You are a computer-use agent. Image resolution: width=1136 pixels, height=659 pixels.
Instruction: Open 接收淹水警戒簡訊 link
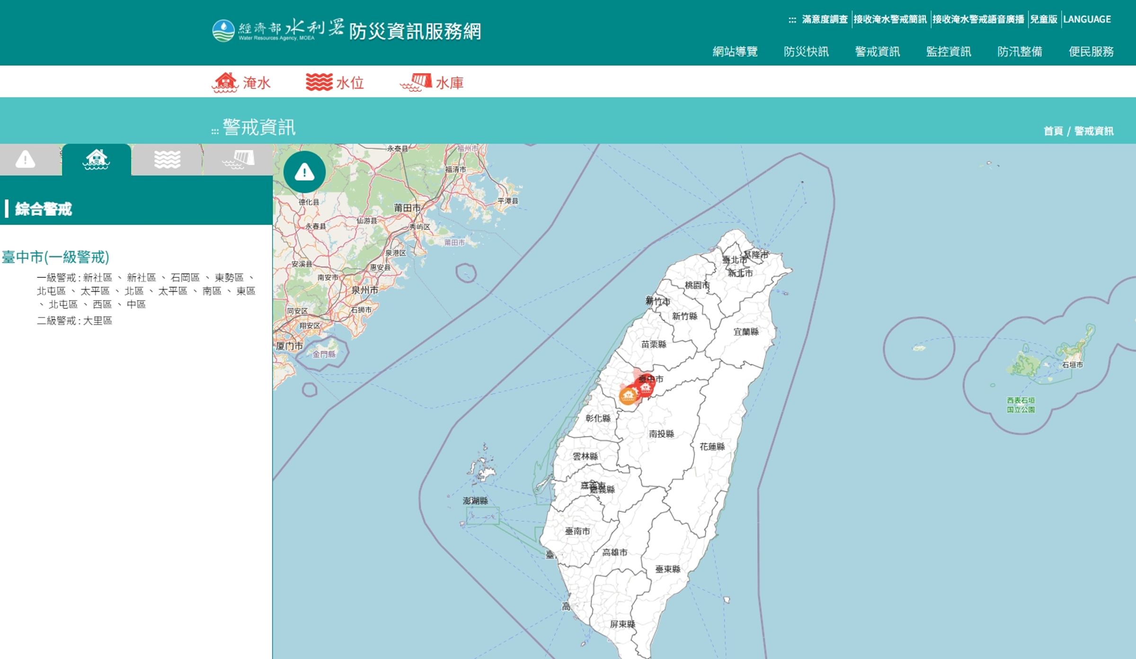[x=890, y=19]
